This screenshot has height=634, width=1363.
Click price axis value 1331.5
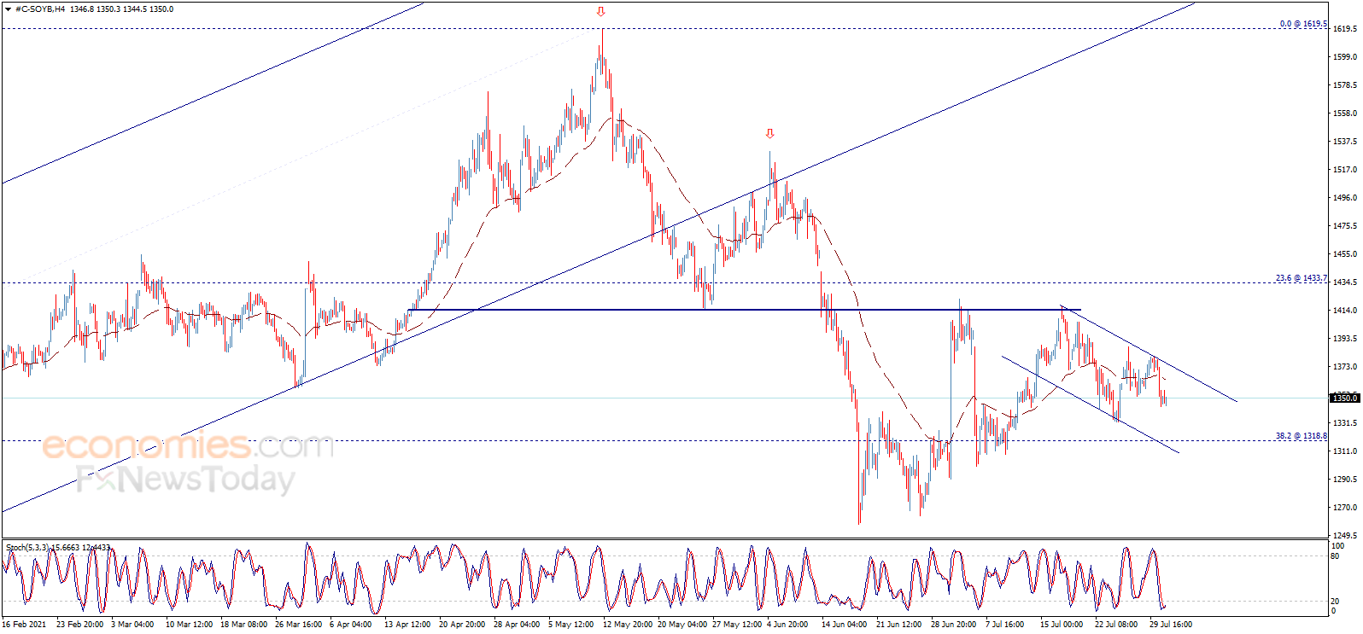pyautogui.click(x=1344, y=423)
